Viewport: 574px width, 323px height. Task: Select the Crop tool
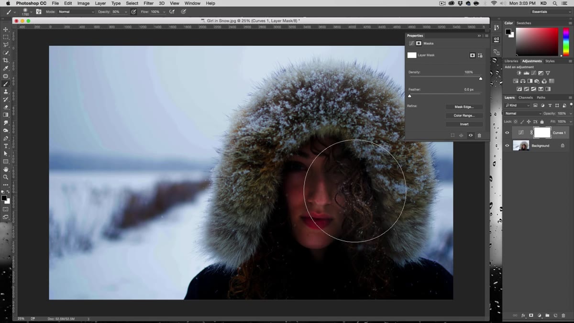(6, 60)
